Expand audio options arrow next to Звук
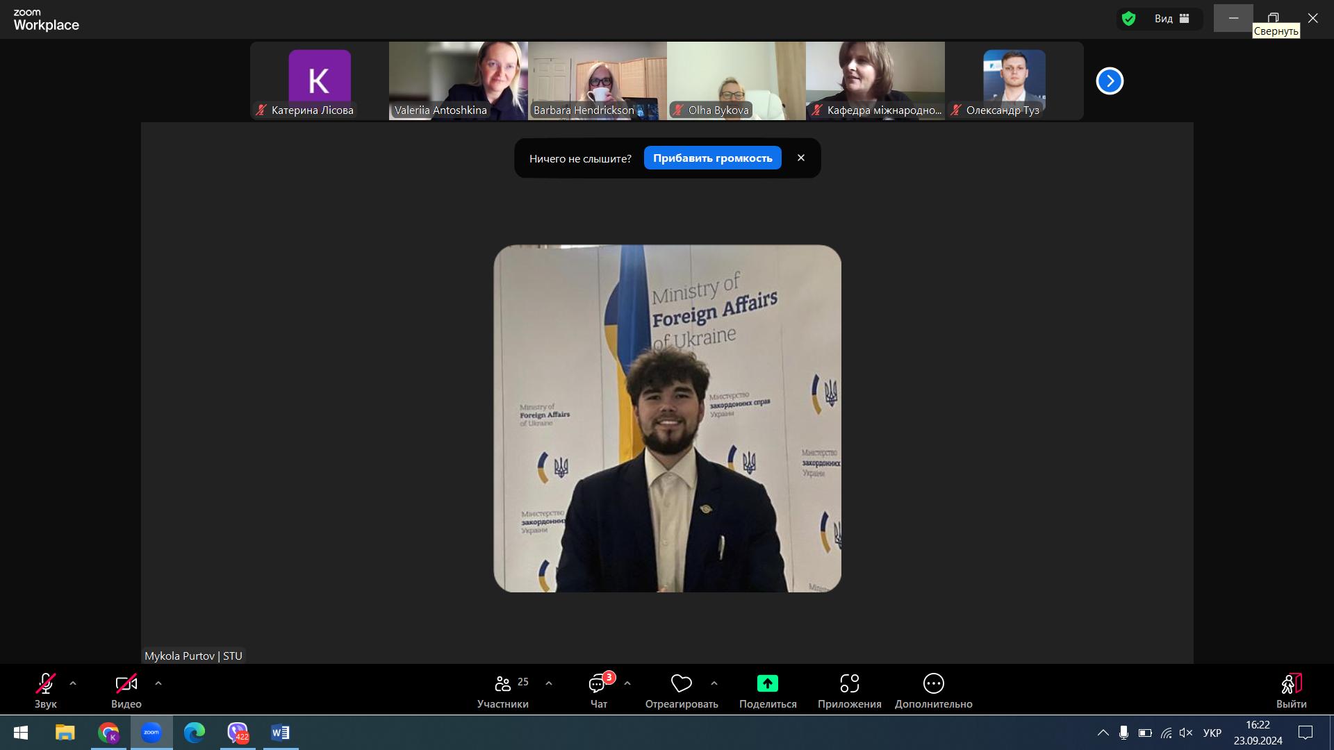The height and width of the screenshot is (750, 1334). [x=73, y=683]
